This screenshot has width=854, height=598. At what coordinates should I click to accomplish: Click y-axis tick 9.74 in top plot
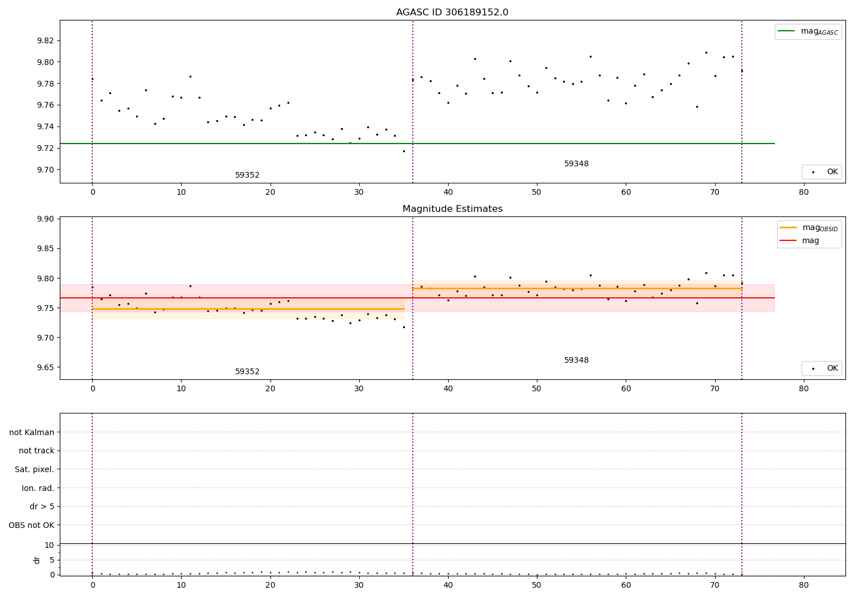coord(46,126)
